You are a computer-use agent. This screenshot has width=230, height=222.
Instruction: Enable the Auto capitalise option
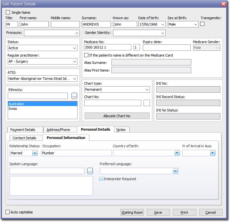click(8, 212)
